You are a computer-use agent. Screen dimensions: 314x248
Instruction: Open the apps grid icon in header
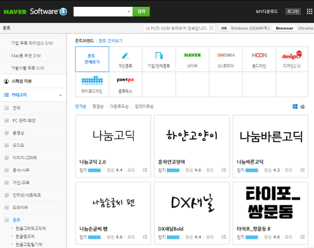[x=310, y=12]
